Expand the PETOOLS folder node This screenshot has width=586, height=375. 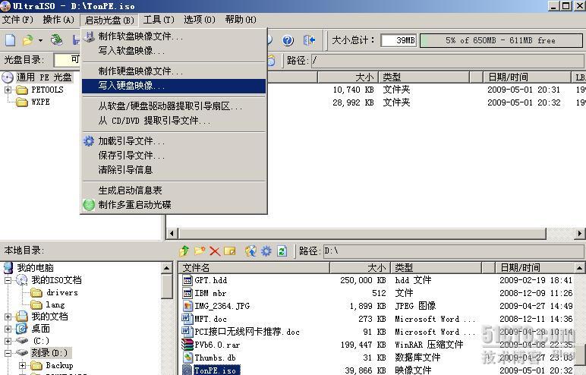tap(8, 90)
